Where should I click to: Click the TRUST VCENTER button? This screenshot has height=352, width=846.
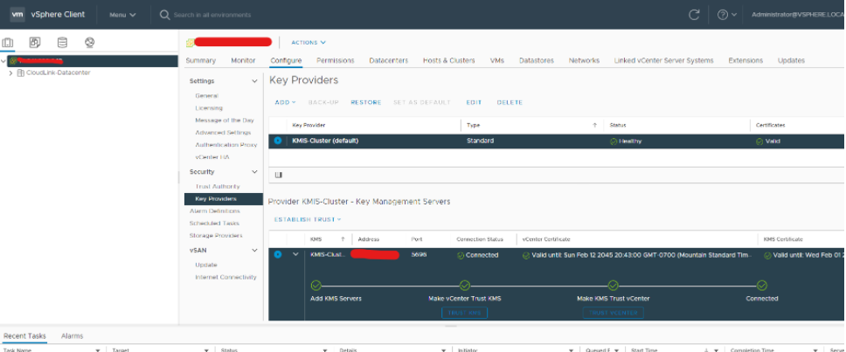click(613, 313)
